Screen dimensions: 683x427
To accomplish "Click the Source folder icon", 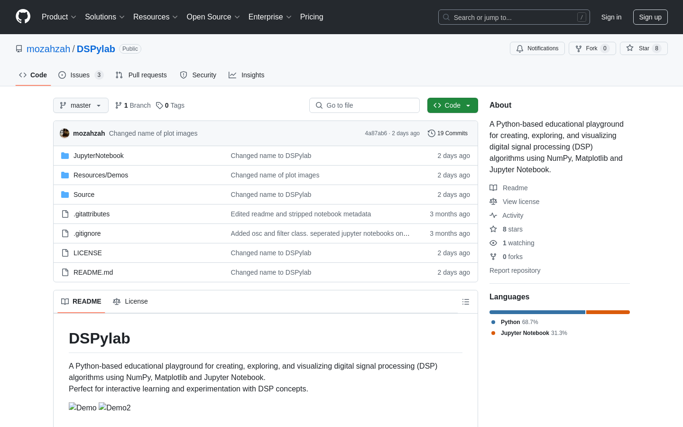I will pyautogui.click(x=65, y=195).
